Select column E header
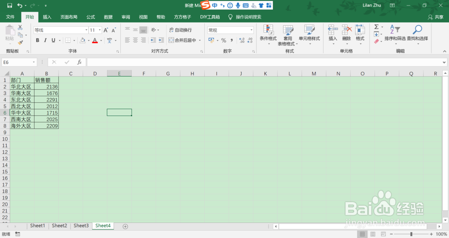 point(119,74)
